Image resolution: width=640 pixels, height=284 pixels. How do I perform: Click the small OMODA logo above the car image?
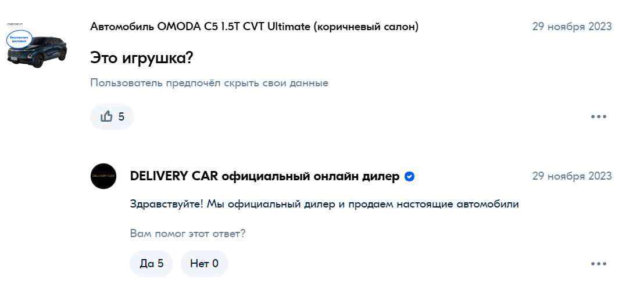15,24
